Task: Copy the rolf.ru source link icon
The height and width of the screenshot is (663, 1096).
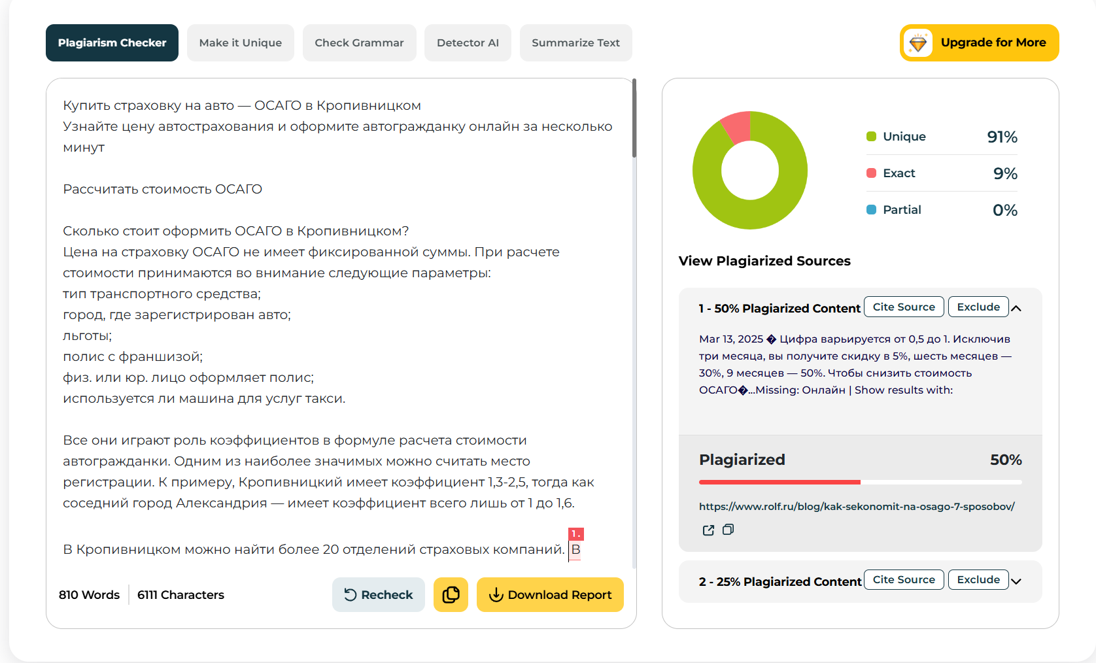Action: pos(728,530)
